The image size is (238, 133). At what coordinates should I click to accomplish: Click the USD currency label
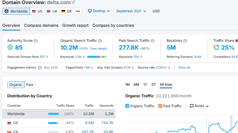coord(156,11)
